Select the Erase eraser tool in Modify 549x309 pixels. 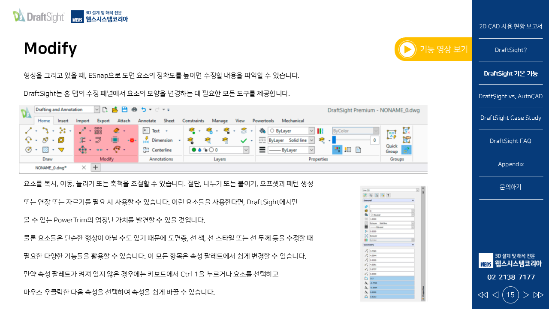coord(116,130)
